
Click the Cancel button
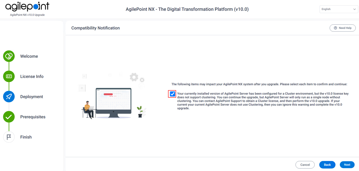tap(305, 165)
